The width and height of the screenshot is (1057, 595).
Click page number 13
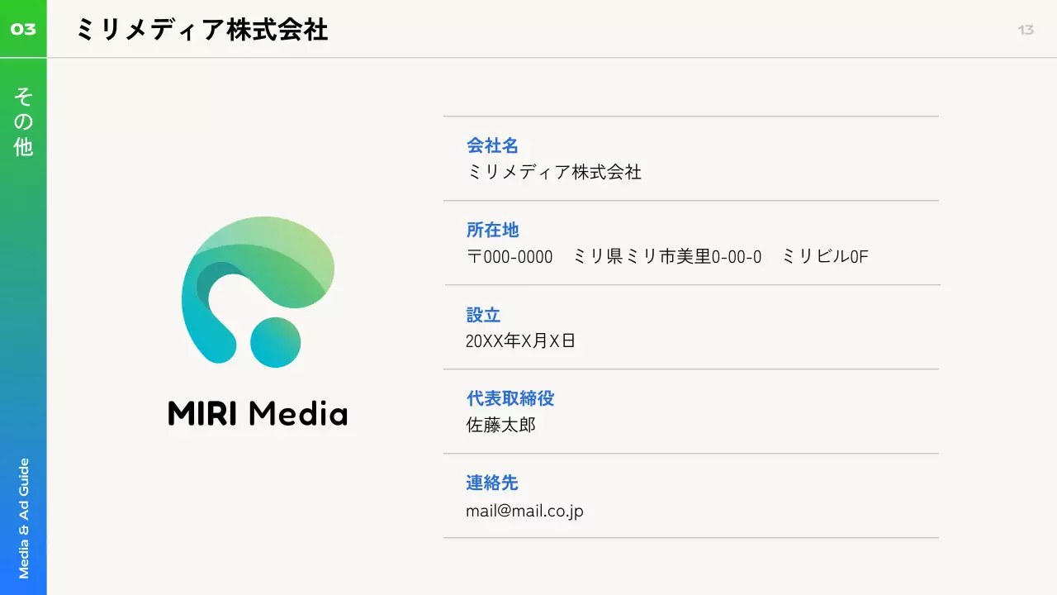pyautogui.click(x=1026, y=30)
